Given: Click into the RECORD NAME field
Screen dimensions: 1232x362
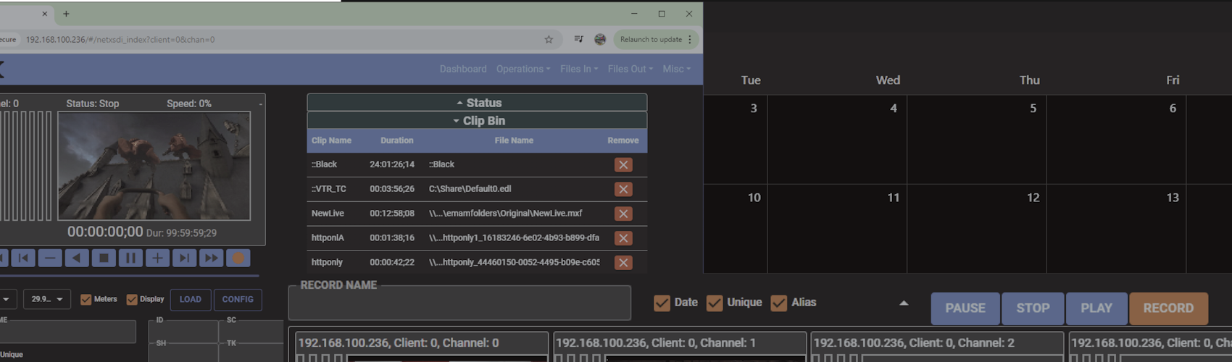Looking at the screenshot, I should (459, 304).
